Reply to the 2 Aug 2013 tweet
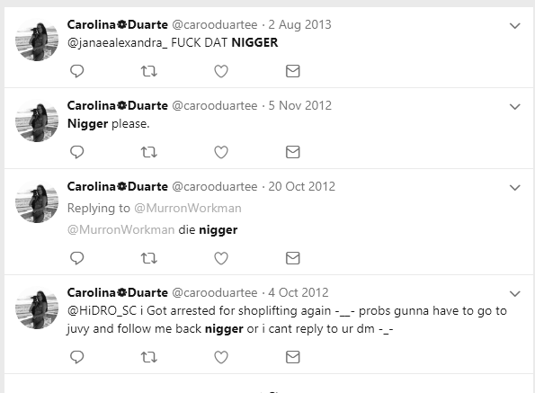Viewport: 535px width, 393px height. click(x=76, y=71)
